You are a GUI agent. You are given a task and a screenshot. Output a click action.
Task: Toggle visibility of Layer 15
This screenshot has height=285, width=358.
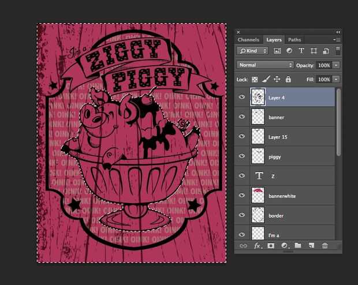click(242, 136)
